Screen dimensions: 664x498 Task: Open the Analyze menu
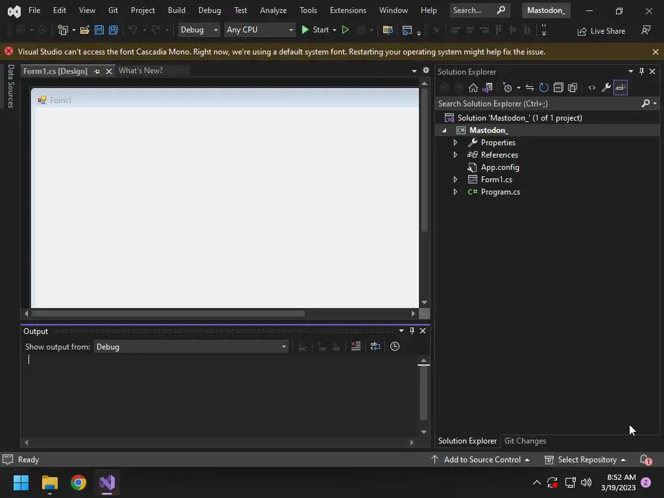click(x=273, y=10)
